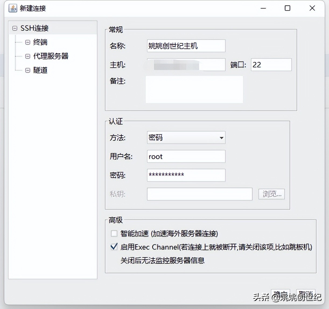329x309 pixels.
Task: Click the 名称 name field showing 姚姚创世纪主机
Action: pyautogui.click(x=186, y=46)
